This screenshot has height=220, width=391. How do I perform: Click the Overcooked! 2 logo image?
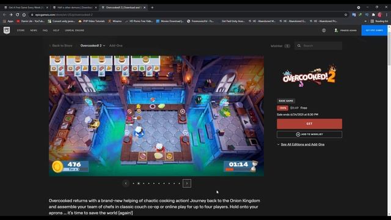(309, 76)
